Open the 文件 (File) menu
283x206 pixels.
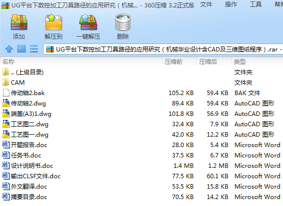click(206, 4)
